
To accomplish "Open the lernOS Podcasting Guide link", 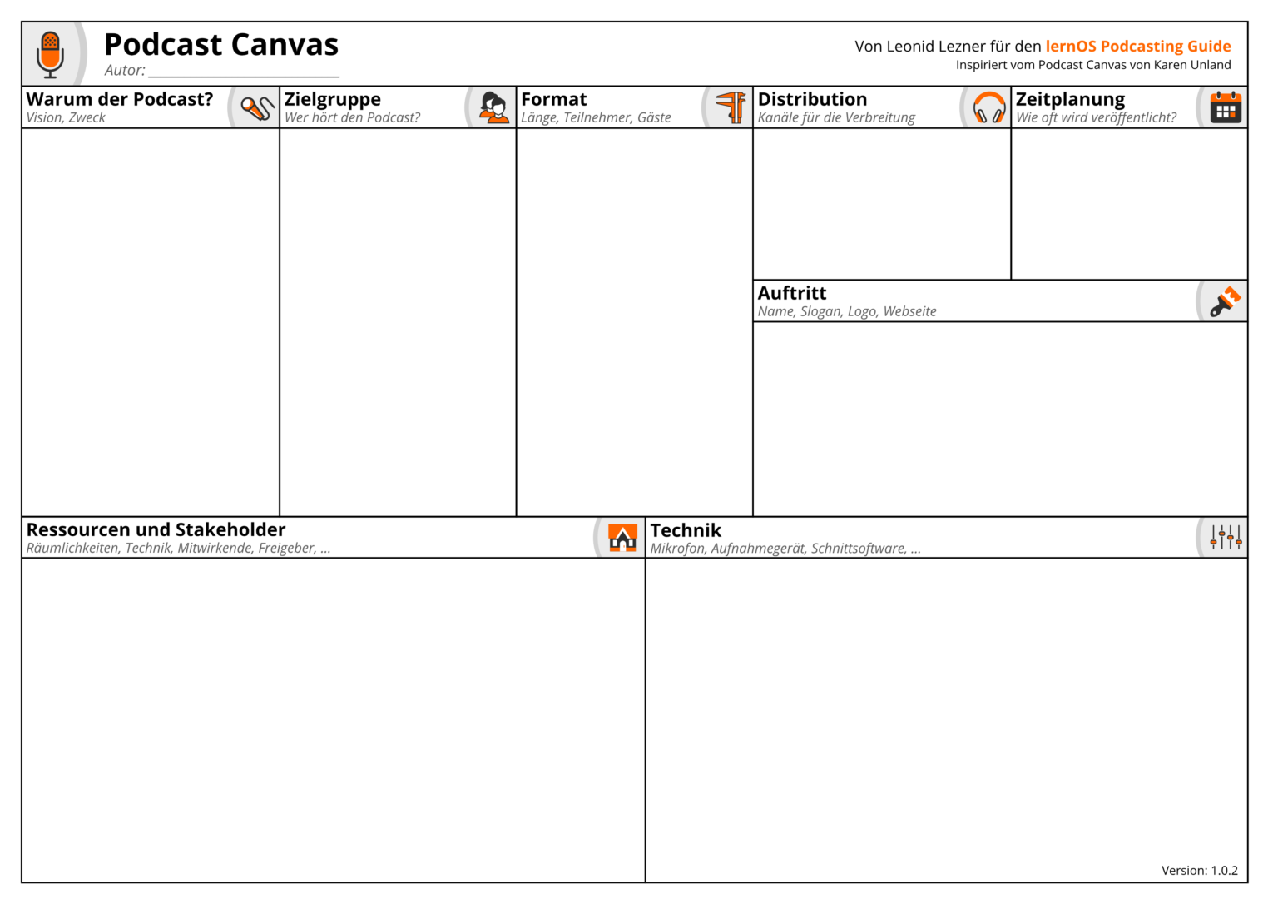I will [1138, 46].
